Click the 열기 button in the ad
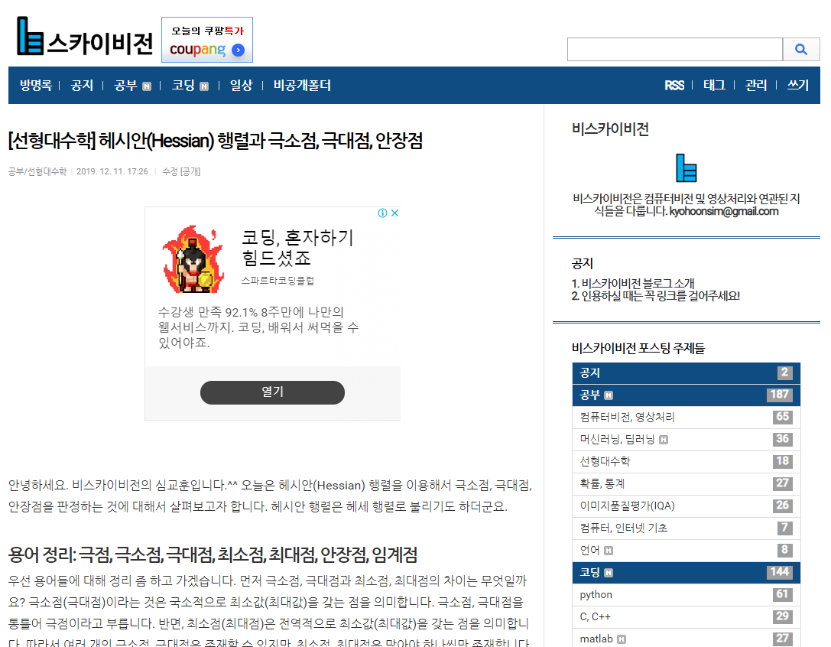 [272, 392]
